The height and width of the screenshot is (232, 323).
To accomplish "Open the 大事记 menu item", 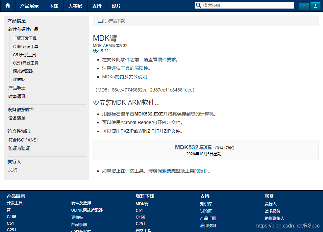I will 75,6.
